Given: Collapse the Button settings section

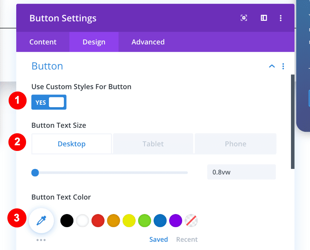Looking at the screenshot, I should tap(272, 66).
